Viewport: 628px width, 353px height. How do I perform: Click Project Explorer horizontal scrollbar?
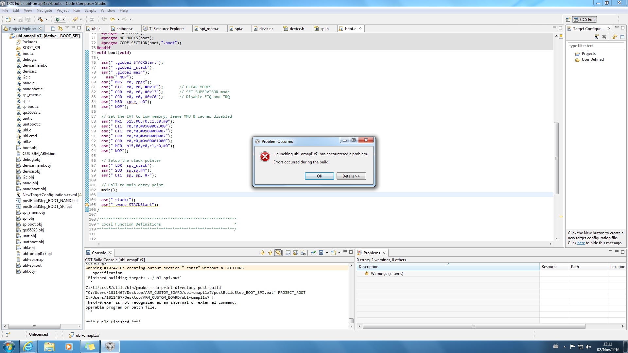(34, 326)
